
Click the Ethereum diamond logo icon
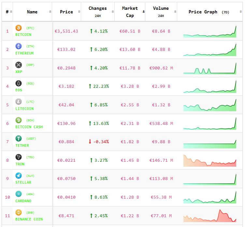pos(19,46)
